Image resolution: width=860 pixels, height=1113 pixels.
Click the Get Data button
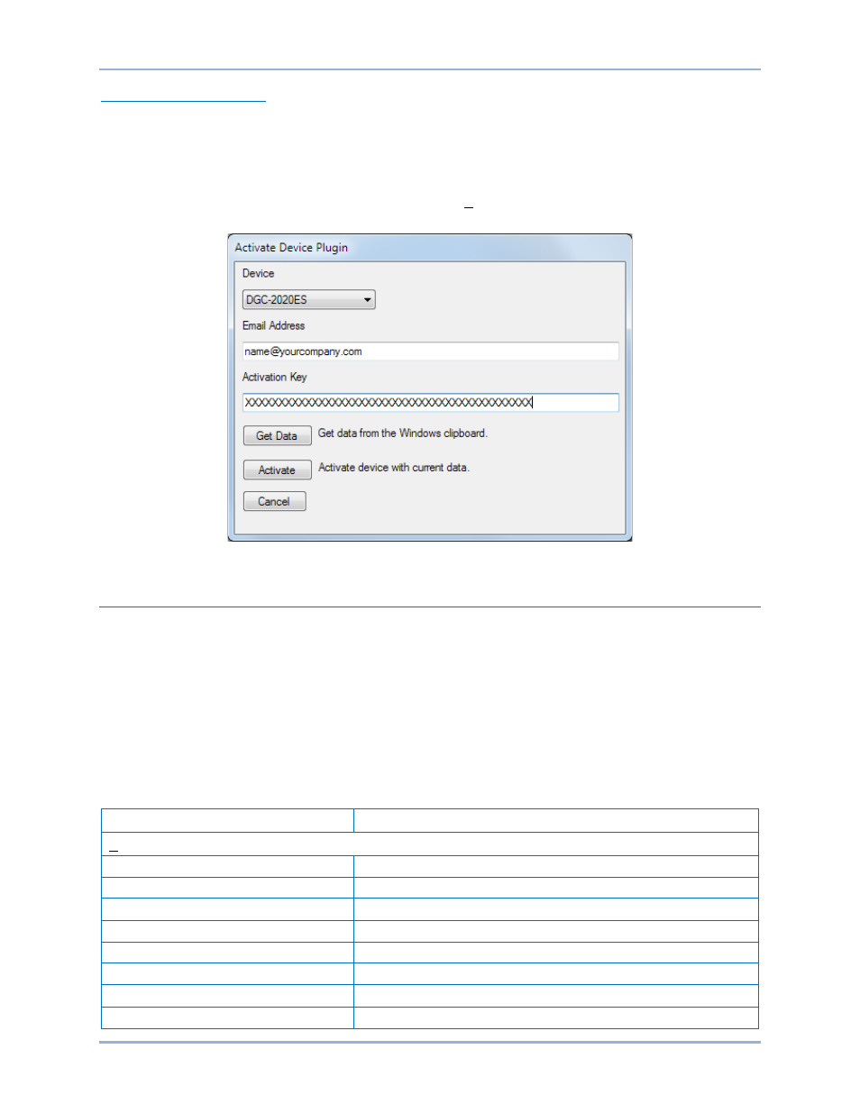pos(277,436)
